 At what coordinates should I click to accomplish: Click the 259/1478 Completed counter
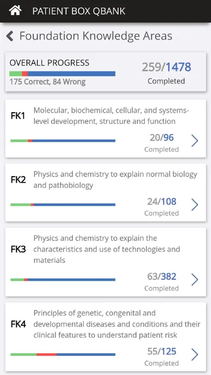166,73
